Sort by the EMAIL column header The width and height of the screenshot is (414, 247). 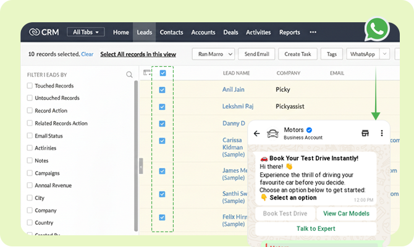point(337,73)
